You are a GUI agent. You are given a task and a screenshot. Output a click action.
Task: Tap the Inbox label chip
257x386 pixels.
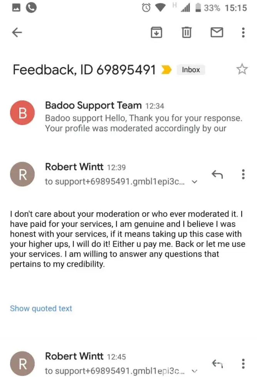(x=191, y=70)
